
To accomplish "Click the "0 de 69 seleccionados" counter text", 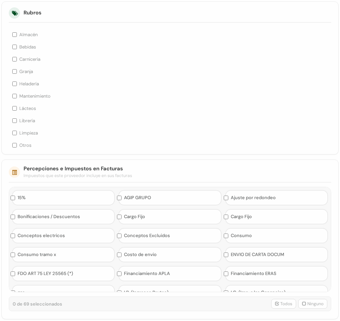I will (37, 304).
